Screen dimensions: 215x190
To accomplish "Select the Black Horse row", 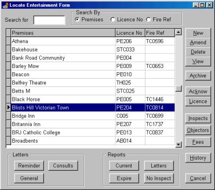I will [93, 99].
